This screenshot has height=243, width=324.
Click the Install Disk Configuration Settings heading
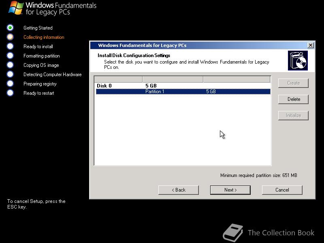(134, 55)
